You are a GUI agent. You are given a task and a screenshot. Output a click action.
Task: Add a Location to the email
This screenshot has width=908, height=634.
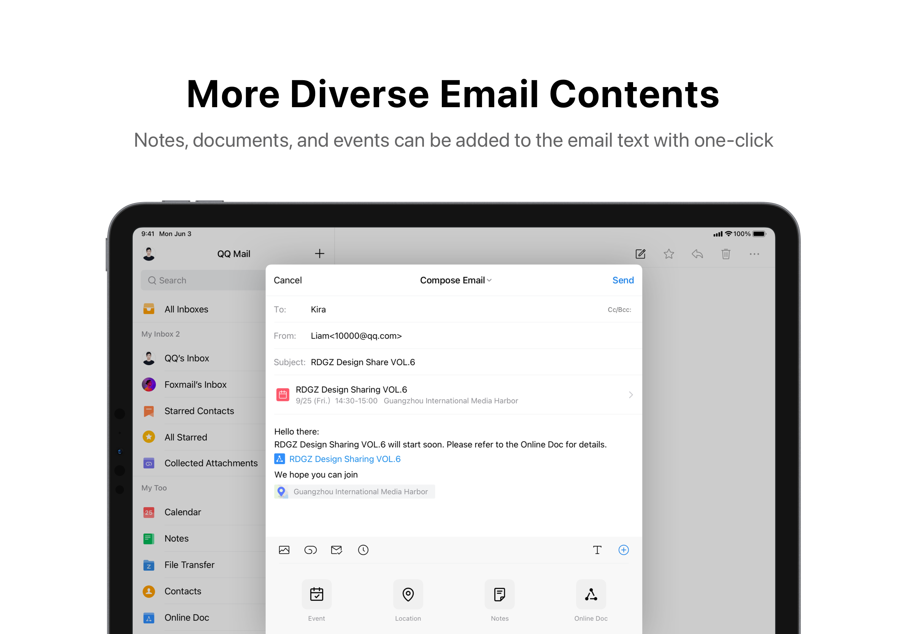(408, 594)
